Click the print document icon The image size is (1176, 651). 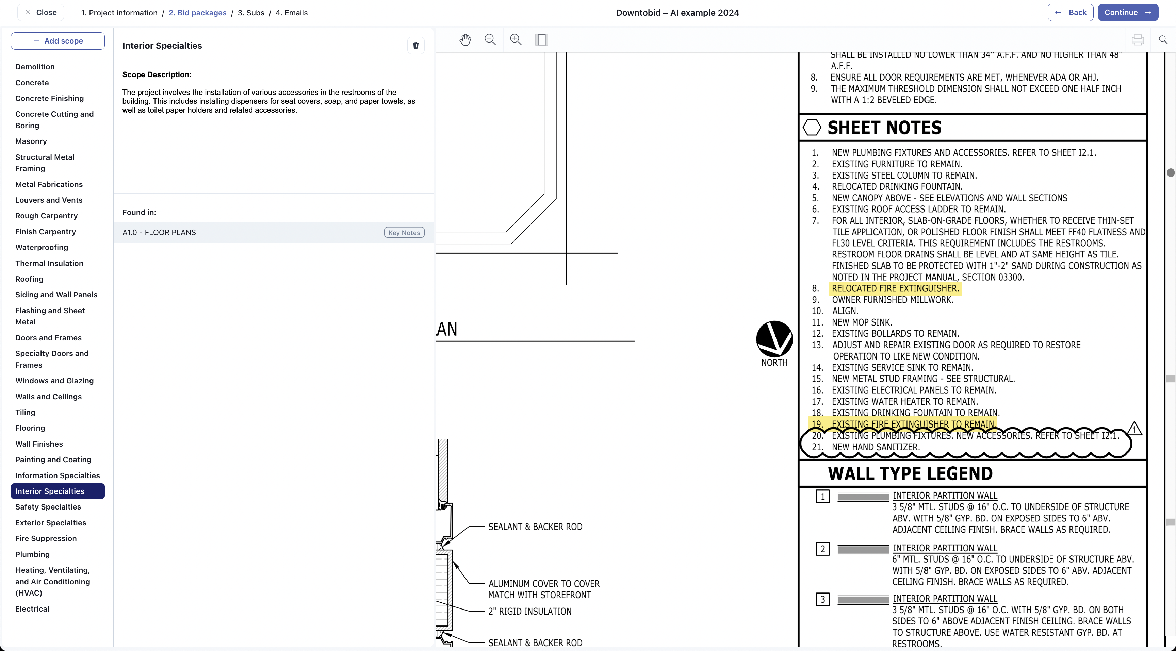(x=1138, y=40)
